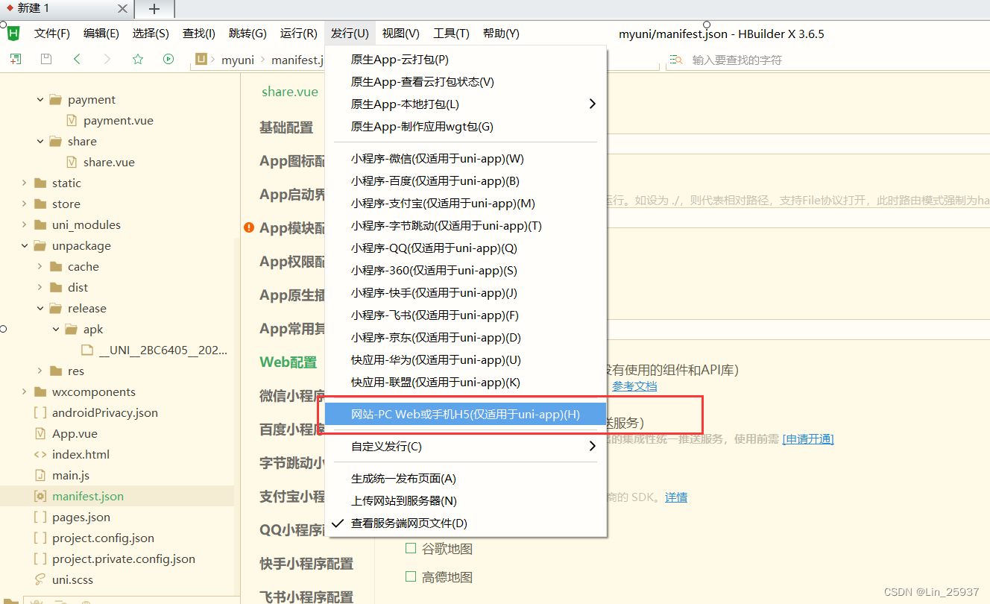Click the star bookmark icon in the toolbar
Screen dimensions: 990x604
137,58
